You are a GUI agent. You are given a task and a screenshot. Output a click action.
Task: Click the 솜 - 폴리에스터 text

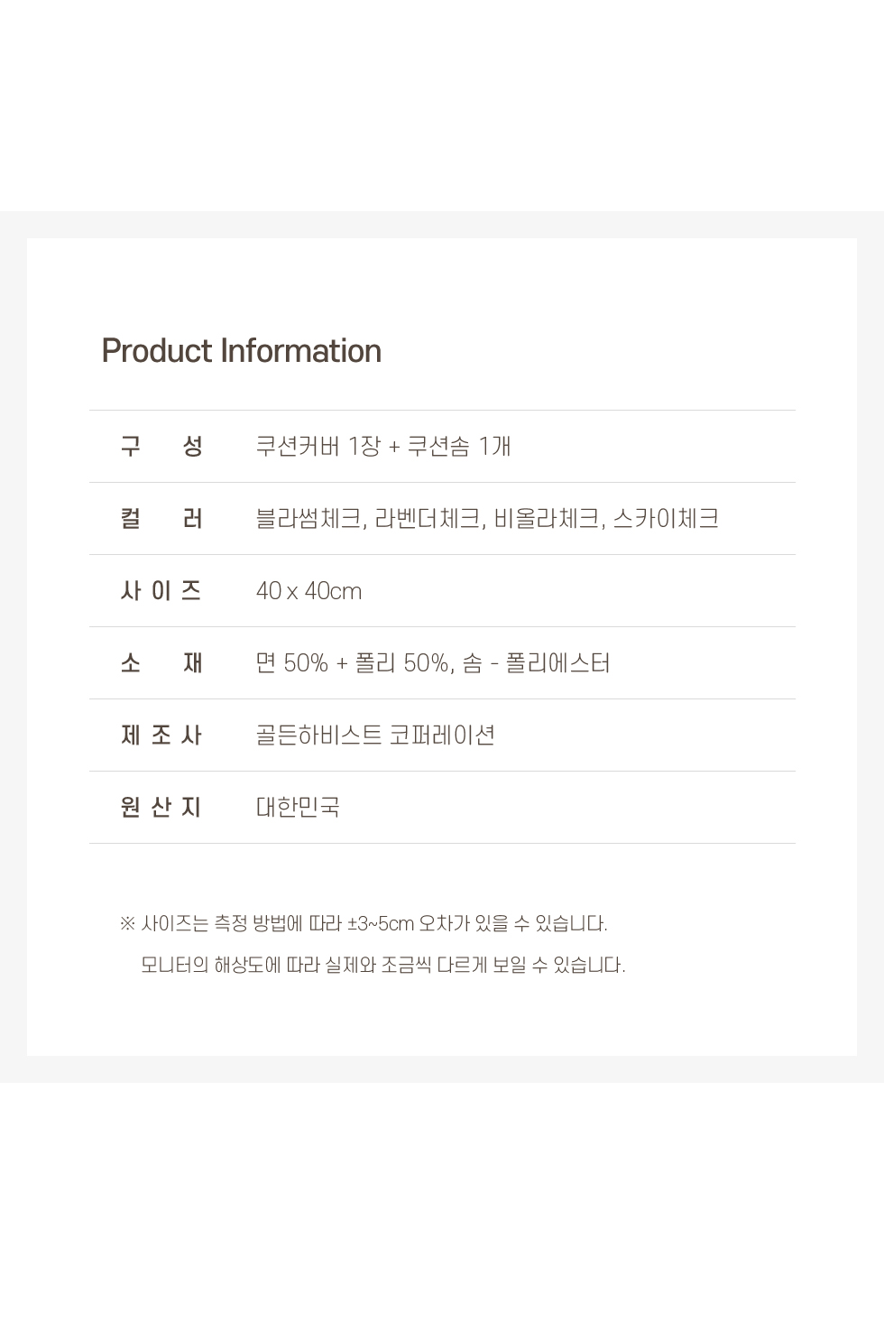(536, 663)
